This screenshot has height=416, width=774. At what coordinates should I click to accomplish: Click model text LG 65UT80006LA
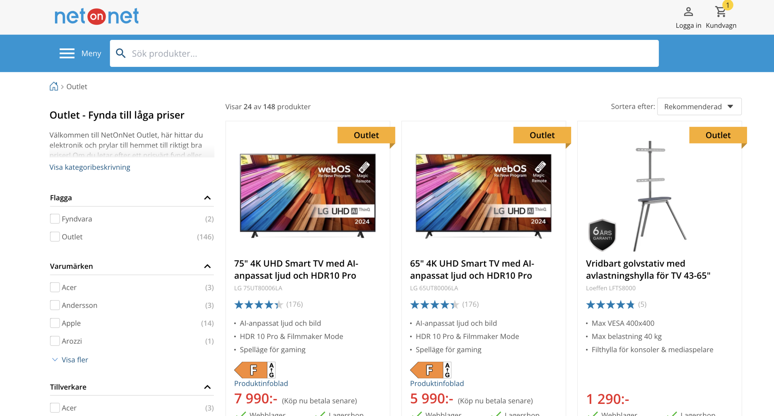tap(434, 288)
